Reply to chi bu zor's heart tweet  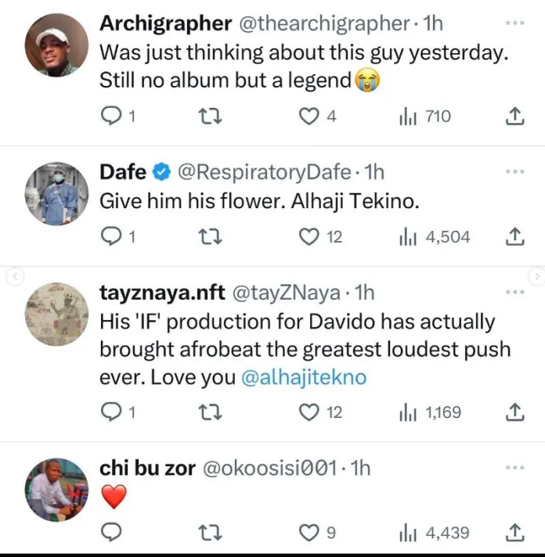click(x=114, y=533)
